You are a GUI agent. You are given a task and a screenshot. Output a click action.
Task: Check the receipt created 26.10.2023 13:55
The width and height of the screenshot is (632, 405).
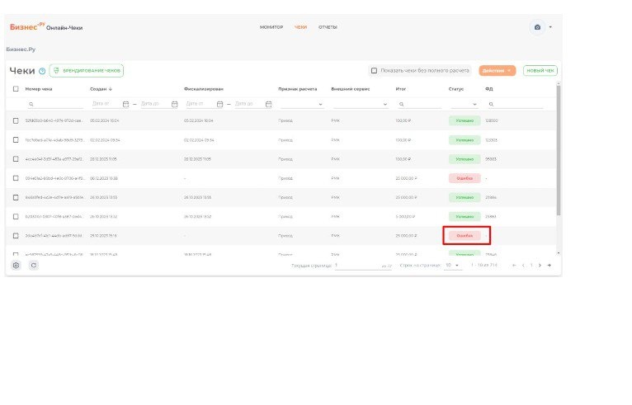[16, 197]
